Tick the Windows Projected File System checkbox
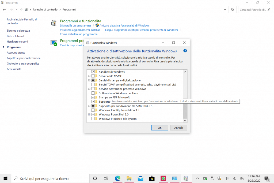This screenshot has width=274, height=183. tap(93, 119)
